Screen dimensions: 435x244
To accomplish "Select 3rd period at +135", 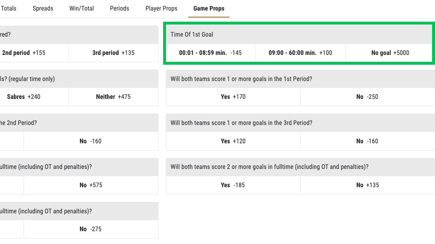I will pyautogui.click(x=113, y=53).
